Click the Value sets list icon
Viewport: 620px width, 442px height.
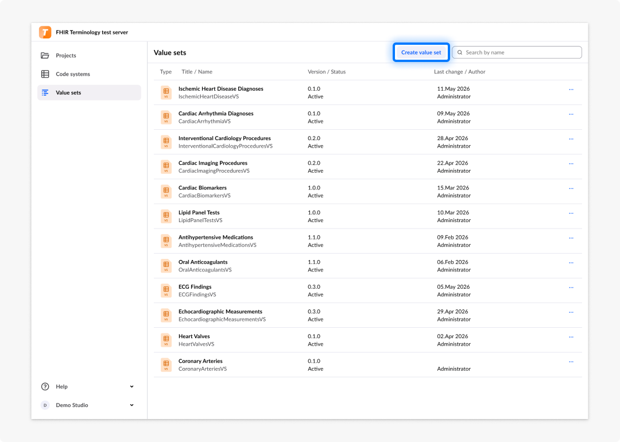45,92
